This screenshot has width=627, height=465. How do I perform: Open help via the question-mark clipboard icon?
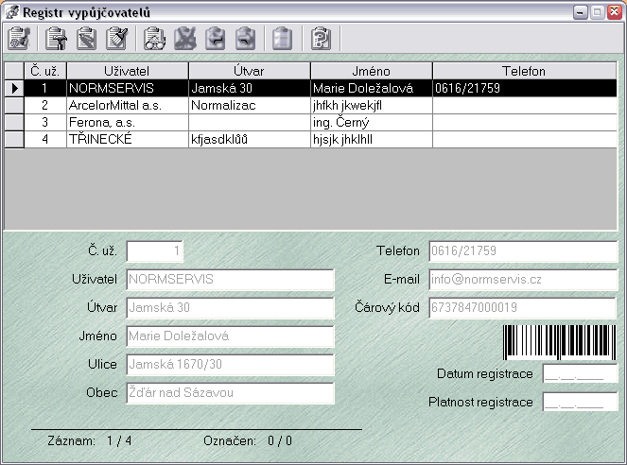pos(322,39)
